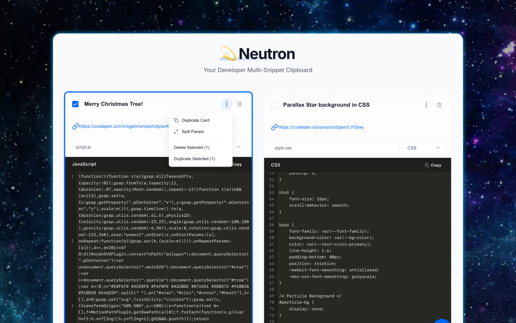Click the trash icon on Parallax Star card
The image size is (516, 323).
coord(439,105)
